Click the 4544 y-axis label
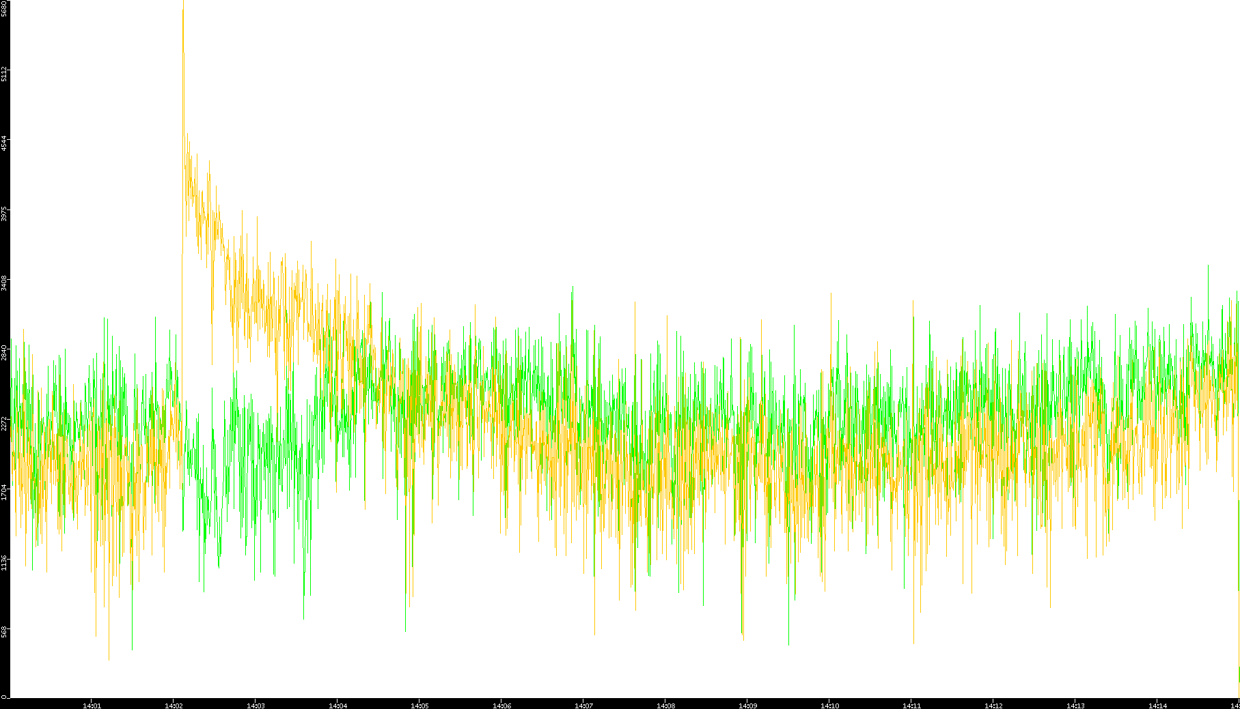The height and width of the screenshot is (709, 1240). 4,143
